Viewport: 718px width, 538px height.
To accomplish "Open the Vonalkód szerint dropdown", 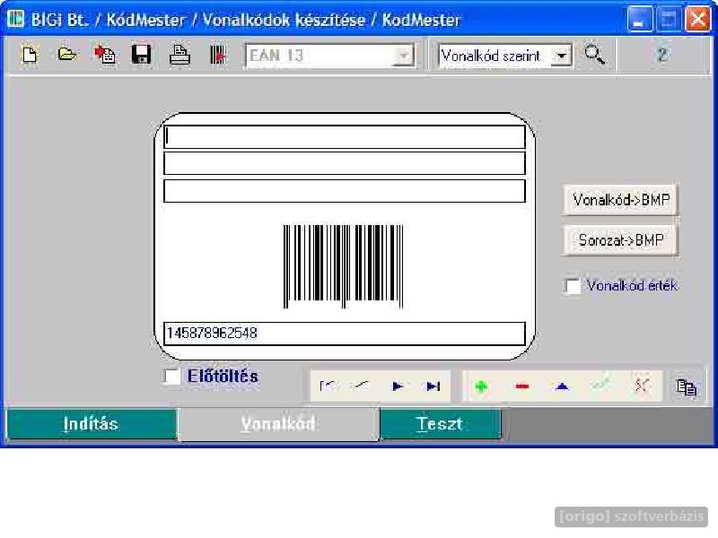I will (x=562, y=56).
